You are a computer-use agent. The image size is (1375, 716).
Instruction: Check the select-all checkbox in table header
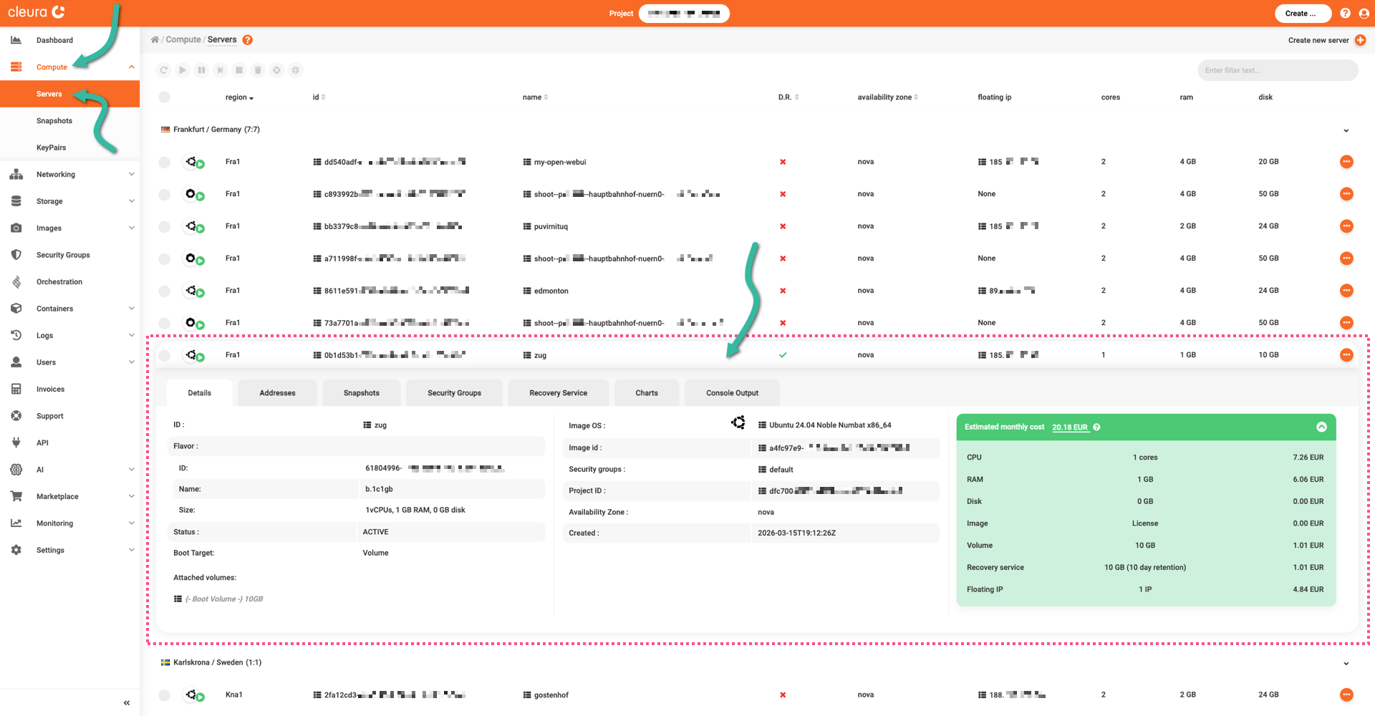point(164,97)
